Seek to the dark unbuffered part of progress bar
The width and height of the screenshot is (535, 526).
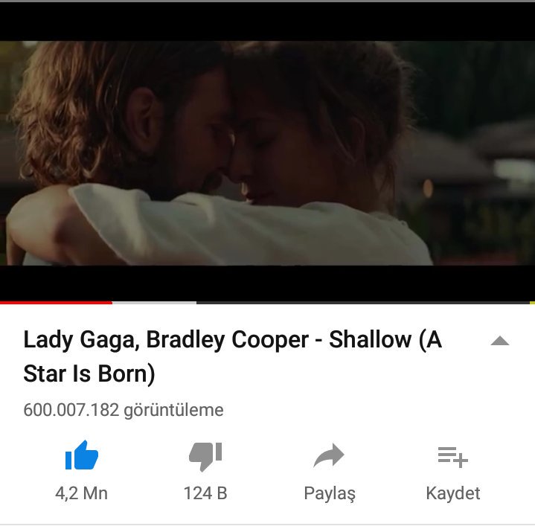click(363, 303)
